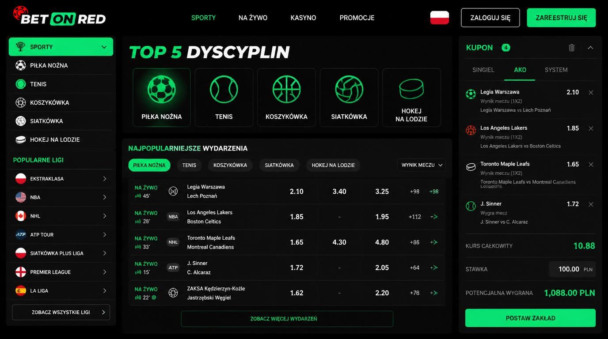Select the Koszykówka basketball card

pyautogui.click(x=286, y=98)
